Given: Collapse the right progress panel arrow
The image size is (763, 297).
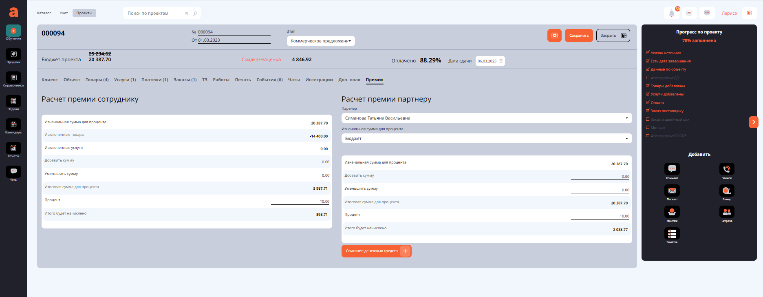Looking at the screenshot, I should (x=753, y=122).
